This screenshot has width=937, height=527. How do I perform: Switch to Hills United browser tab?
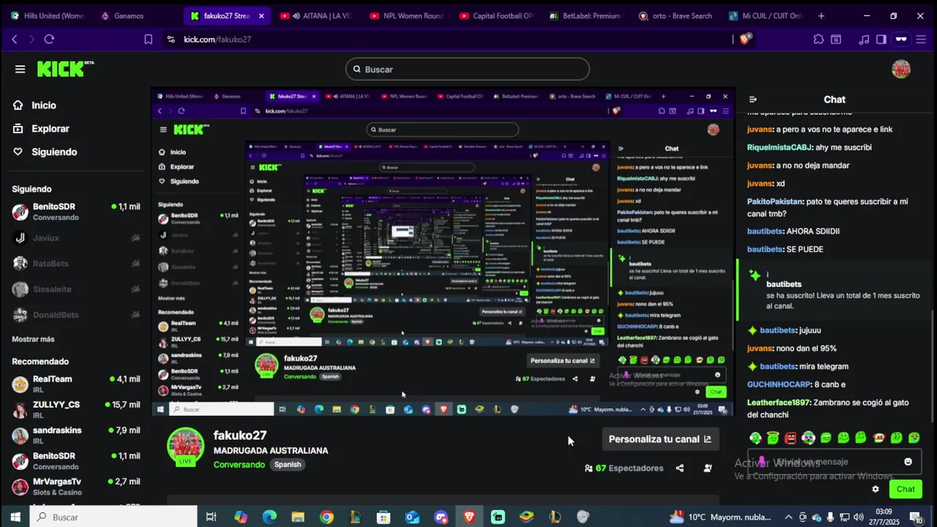[49, 15]
